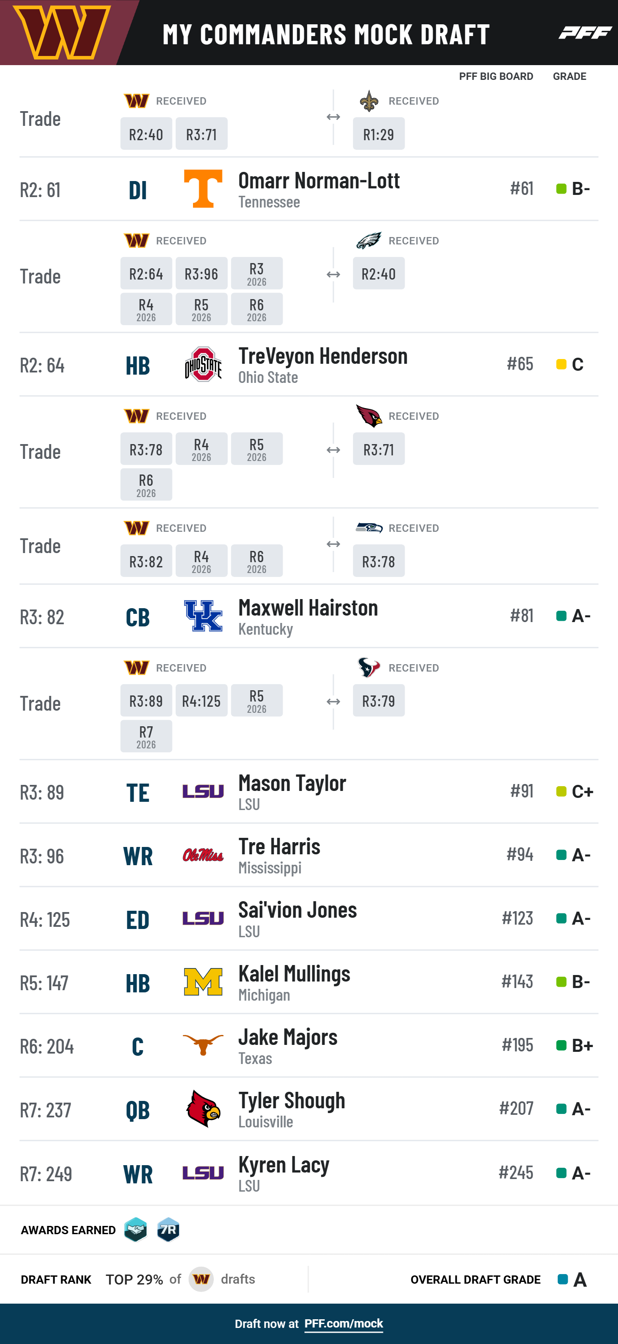
Task: Click the Seahawks logo in trade row
Action: click(369, 527)
